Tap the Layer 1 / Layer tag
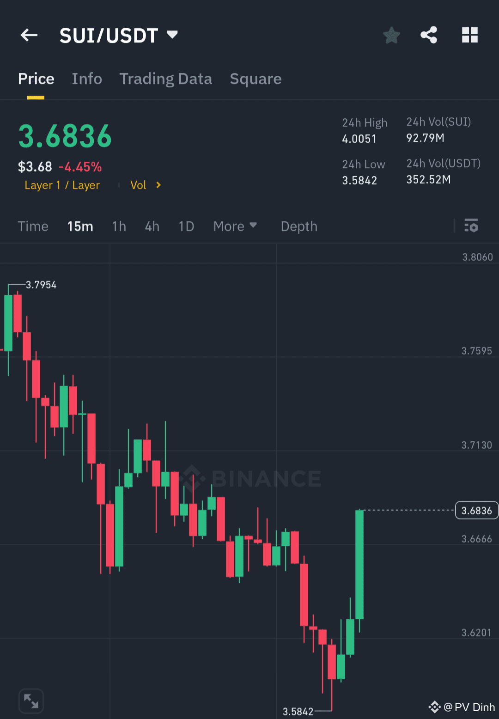 point(62,185)
